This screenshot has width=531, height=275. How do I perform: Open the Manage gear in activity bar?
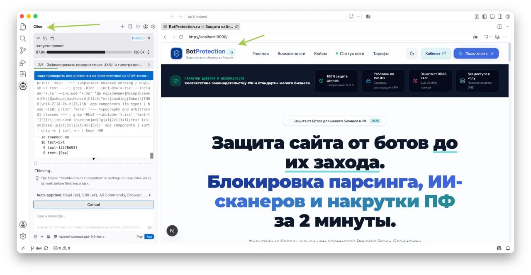tap(23, 236)
